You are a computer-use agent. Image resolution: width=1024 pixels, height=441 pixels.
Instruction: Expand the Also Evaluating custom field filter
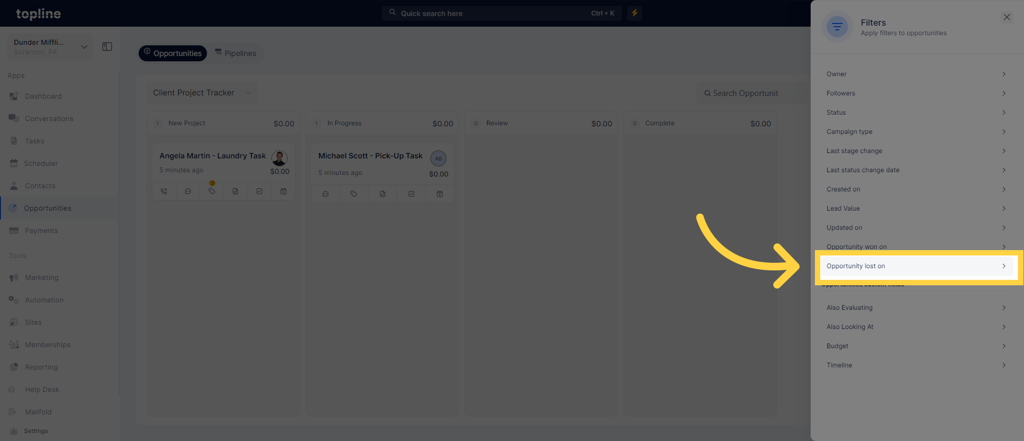916,308
